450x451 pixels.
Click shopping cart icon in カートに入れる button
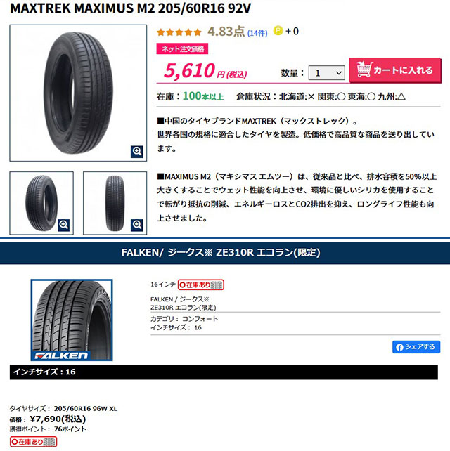click(364, 70)
